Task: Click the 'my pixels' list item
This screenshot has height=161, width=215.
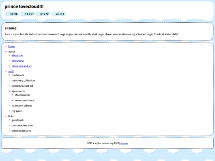Action: (17, 111)
